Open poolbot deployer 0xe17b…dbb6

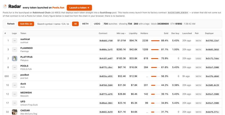[212, 76]
